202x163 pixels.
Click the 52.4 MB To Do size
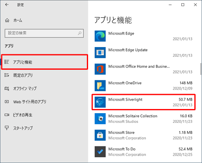click(x=185, y=149)
